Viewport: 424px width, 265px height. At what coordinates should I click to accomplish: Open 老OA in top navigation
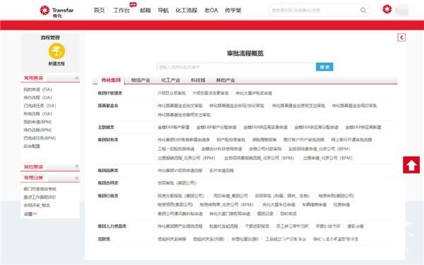(x=211, y=11)
